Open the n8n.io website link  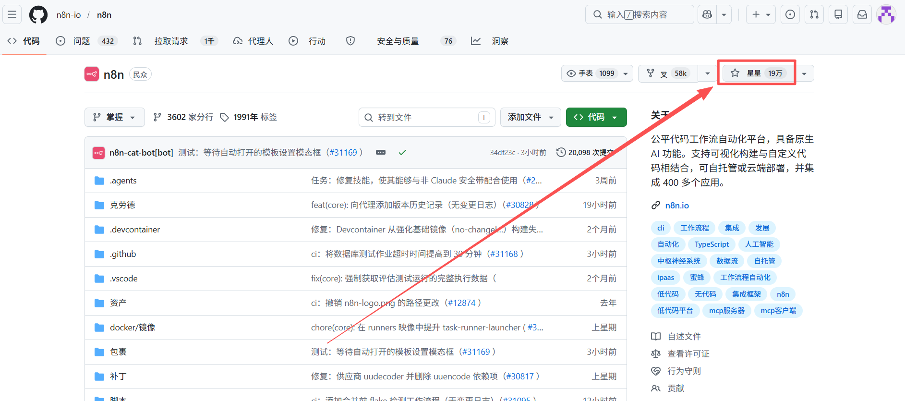click(x=677, y=206)
